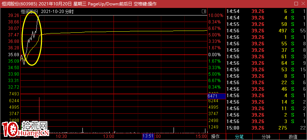The width and height of the screenshot is (307, 140).
Task: Toggle the side panel icon above the chart
Action: pos(204,12)
